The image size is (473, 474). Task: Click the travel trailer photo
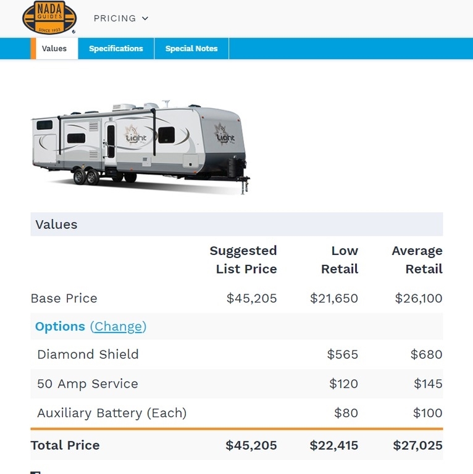coord(141,146)
